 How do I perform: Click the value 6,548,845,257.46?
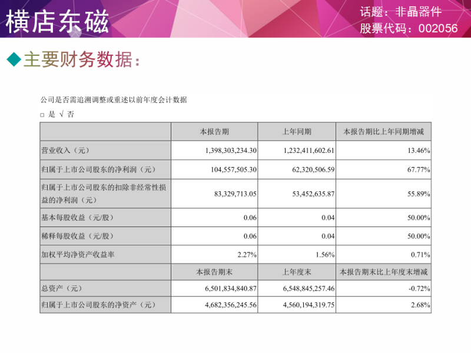[309, 288]
